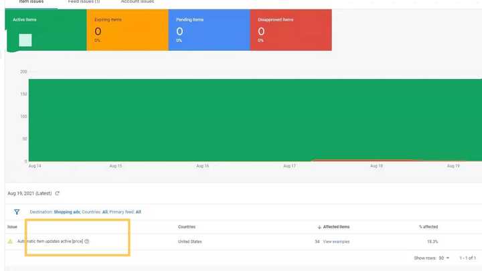Click the refresh icon beside Aug 19, 2021

[x=57, y=193]
